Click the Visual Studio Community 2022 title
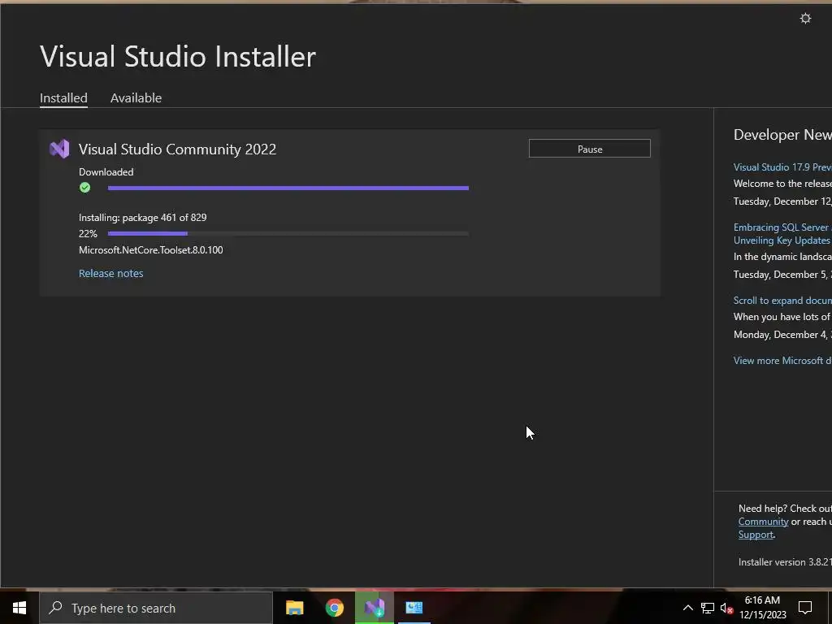This screenshot has width=832, height=624. (x=177, y=149)
